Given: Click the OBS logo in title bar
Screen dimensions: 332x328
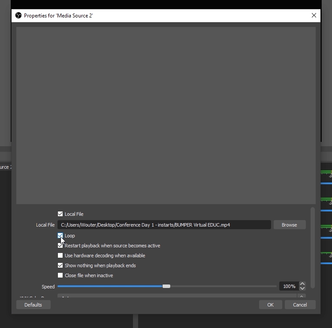Looking at the screenshot, I should click(x=18, y=15).
